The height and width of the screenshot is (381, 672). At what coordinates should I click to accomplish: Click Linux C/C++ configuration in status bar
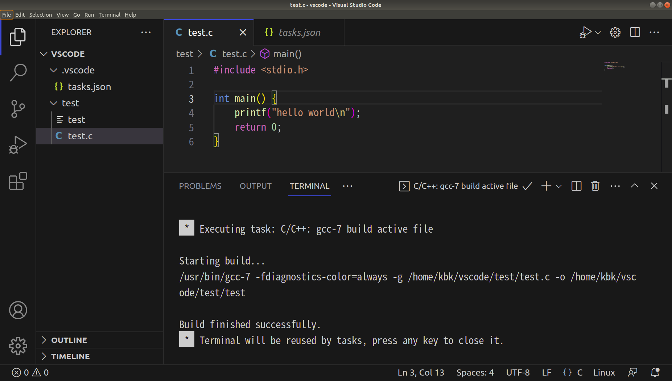pos(604,372)
